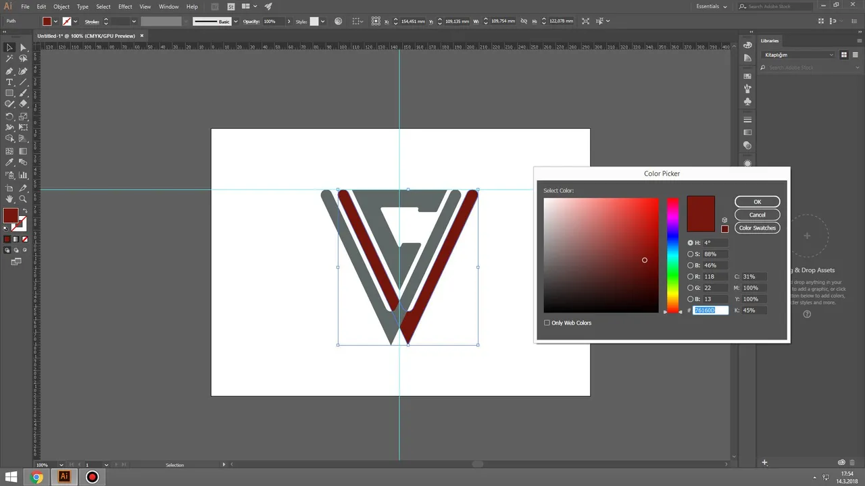Open Color Swatches in Color Picker
Screen dimensions: 865x486
(757, 227)
